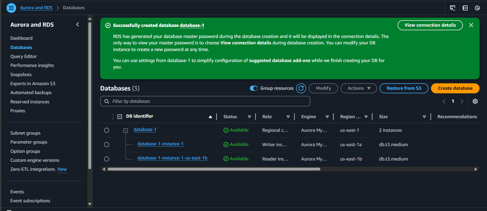Click the 'us-east-1a' region cell

click(351, 145)
